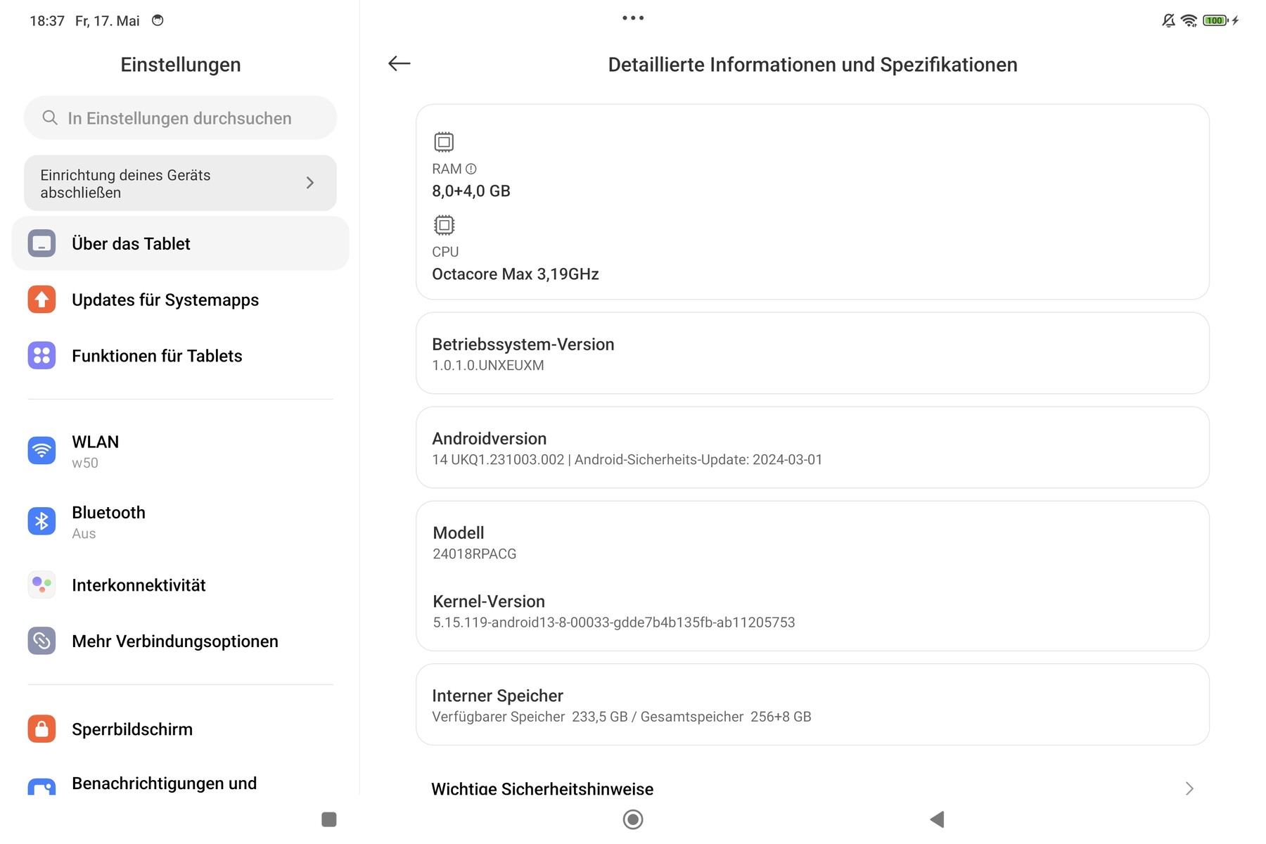This screenshot has height=844, width=1266.
Task: Go to Funktionen für Tablets
Action: (x=157, y=356)
